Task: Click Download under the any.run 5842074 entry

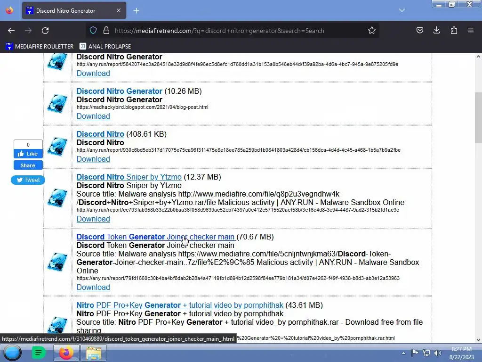Action: [x=93, y=73]
